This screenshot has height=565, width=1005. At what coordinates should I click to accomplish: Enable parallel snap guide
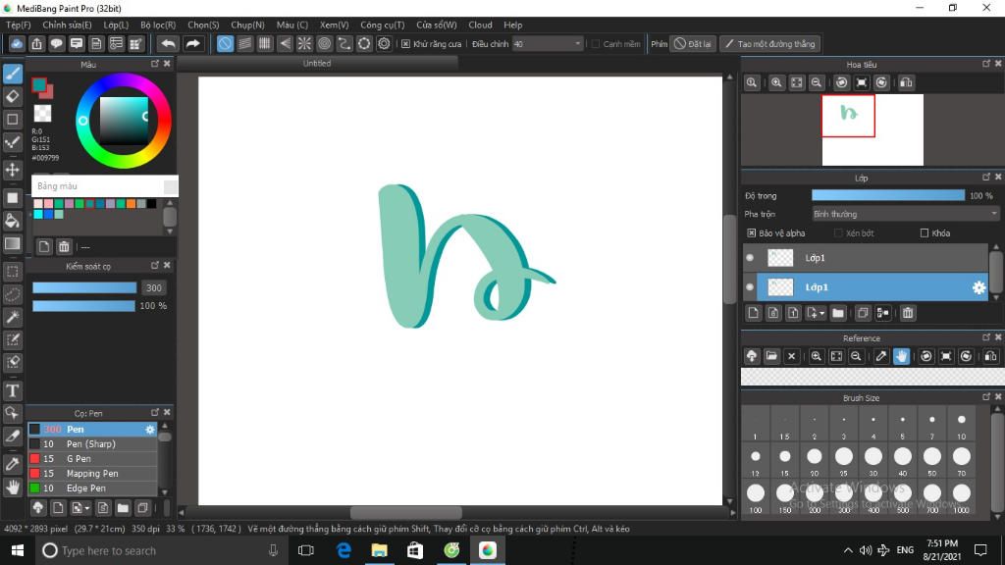click(x=244, y=43)
